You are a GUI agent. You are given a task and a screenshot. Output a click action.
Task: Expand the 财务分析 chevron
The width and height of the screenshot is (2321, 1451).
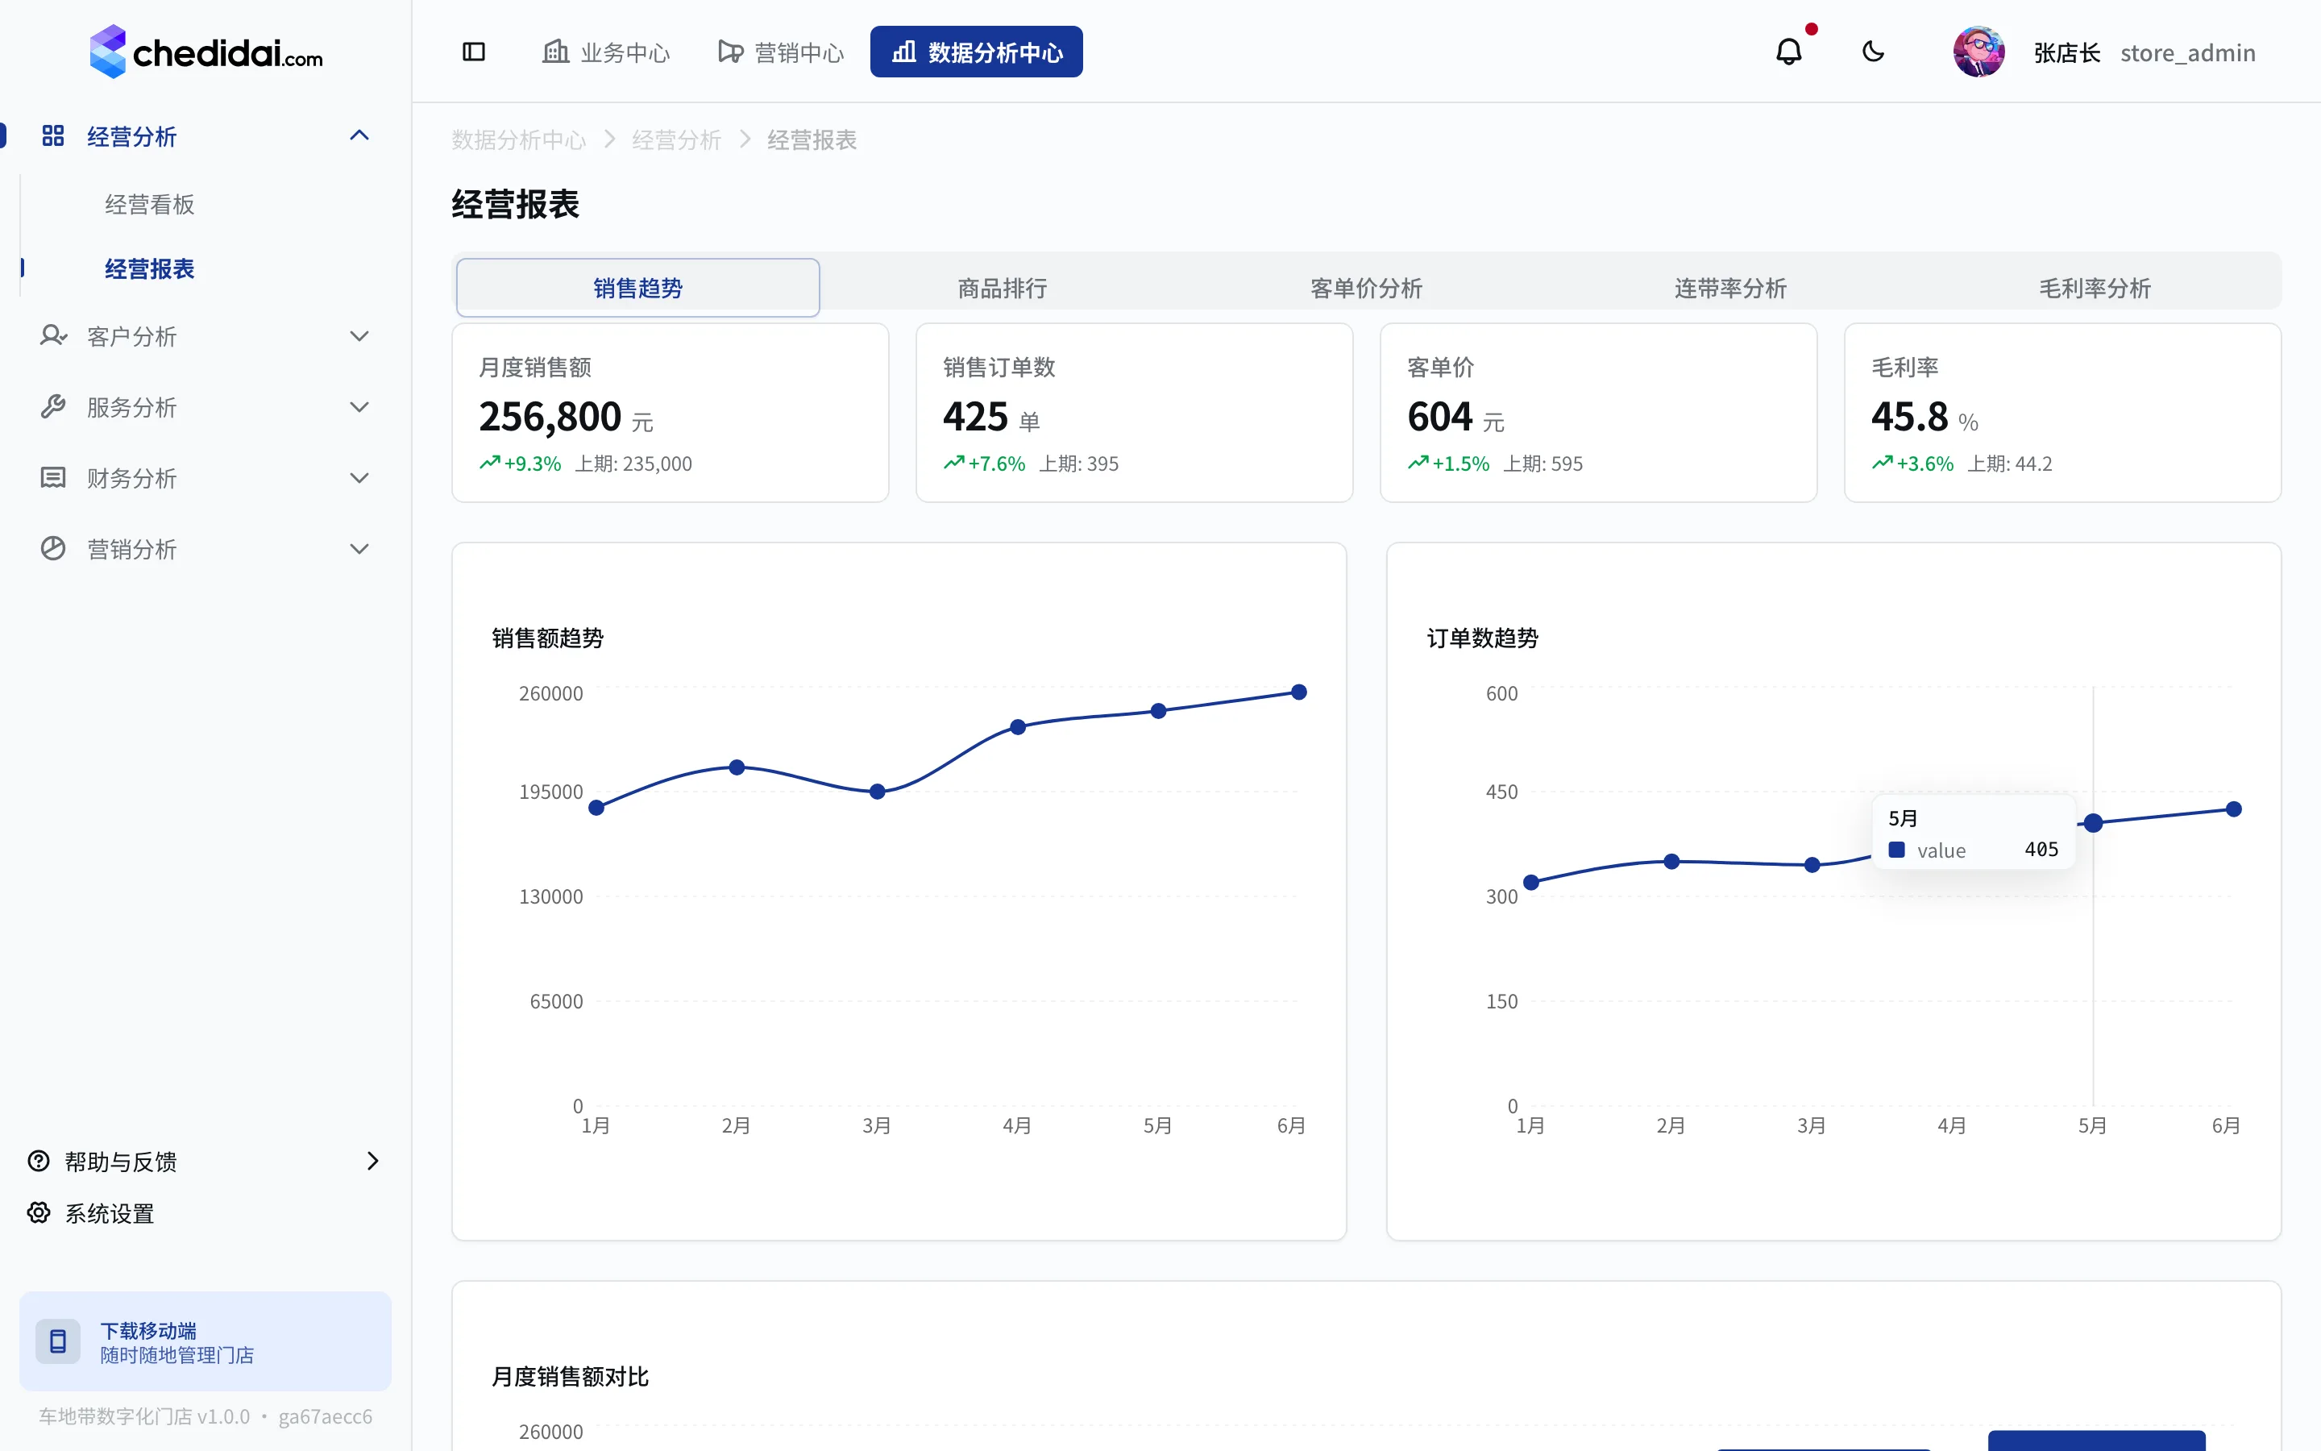[359, 478]
